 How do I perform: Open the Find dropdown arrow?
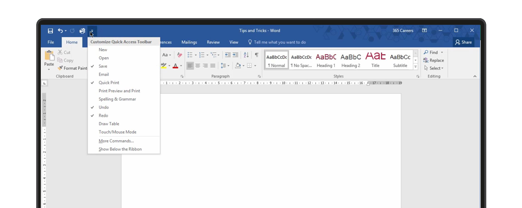(442, 52)
